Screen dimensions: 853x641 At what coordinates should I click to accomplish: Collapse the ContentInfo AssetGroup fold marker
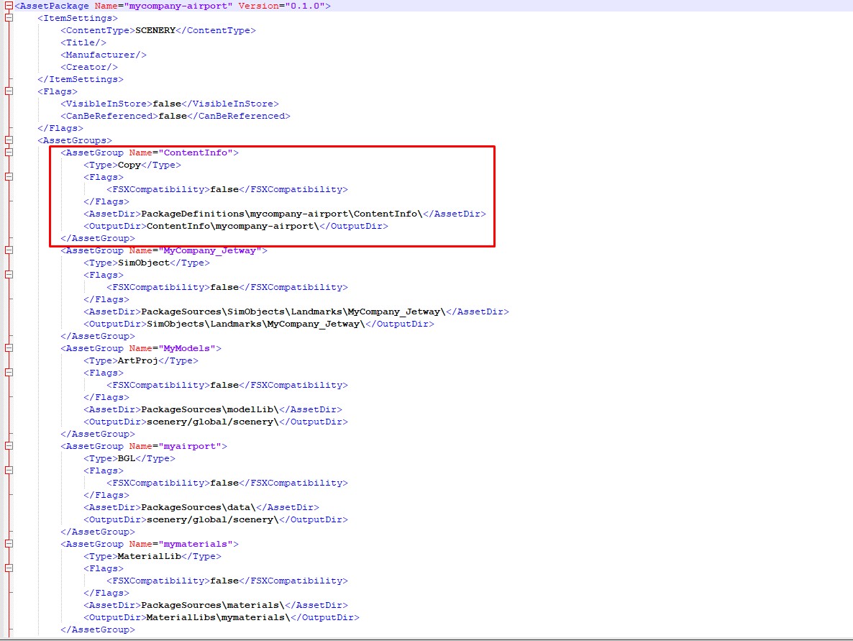9,153
